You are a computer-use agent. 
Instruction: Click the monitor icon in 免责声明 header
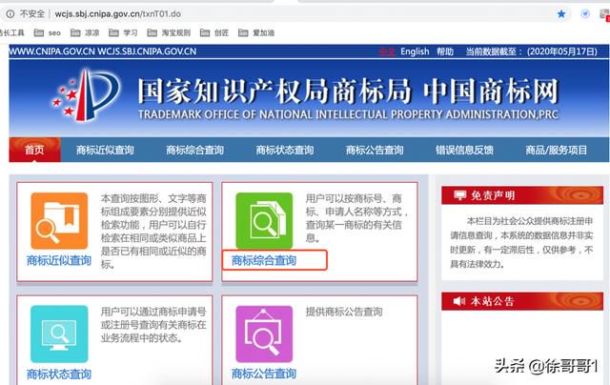pyautogui.click(x=459, y=194)
